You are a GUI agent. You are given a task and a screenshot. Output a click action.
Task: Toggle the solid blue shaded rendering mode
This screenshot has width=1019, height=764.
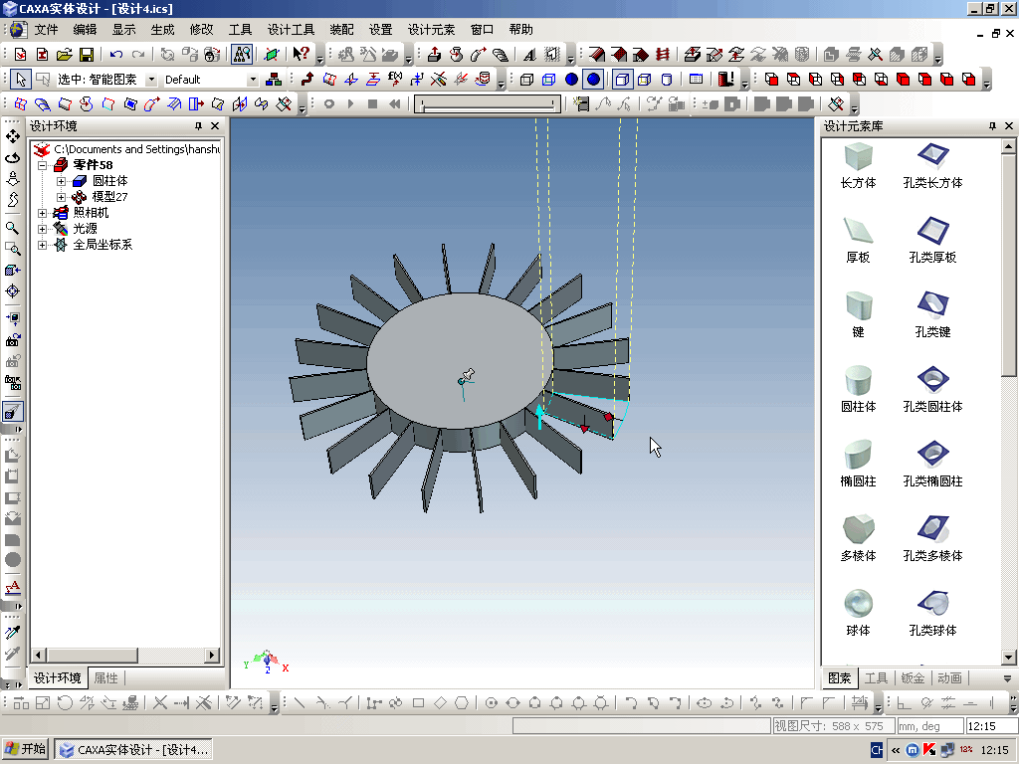[x=571, y=80]
